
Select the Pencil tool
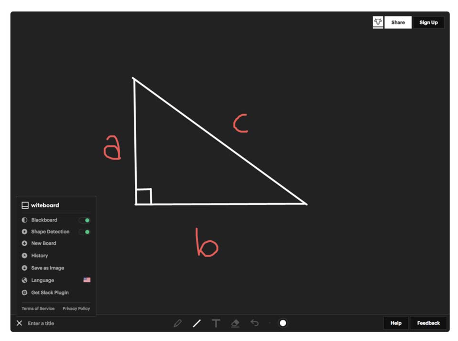click(177, 323)
